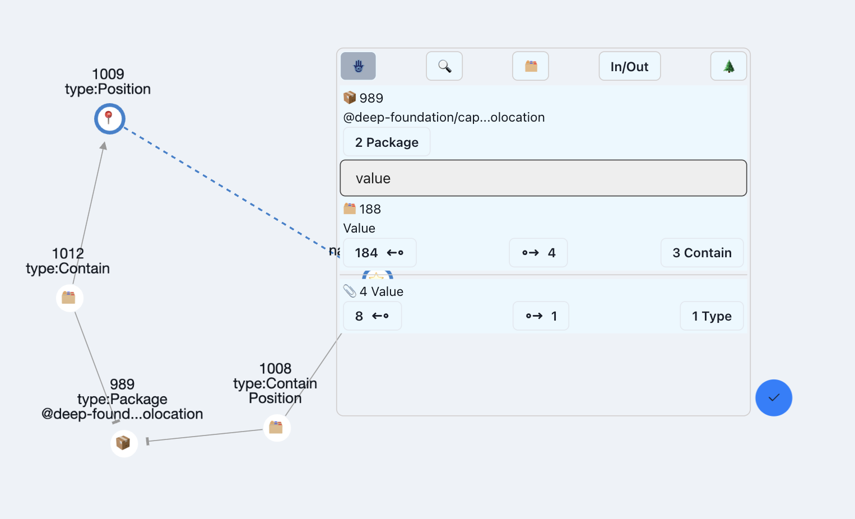Expand the 2 Package typed links list
Image resolution: width=855 pixels, height=519 pixels.
coord(386,142)
